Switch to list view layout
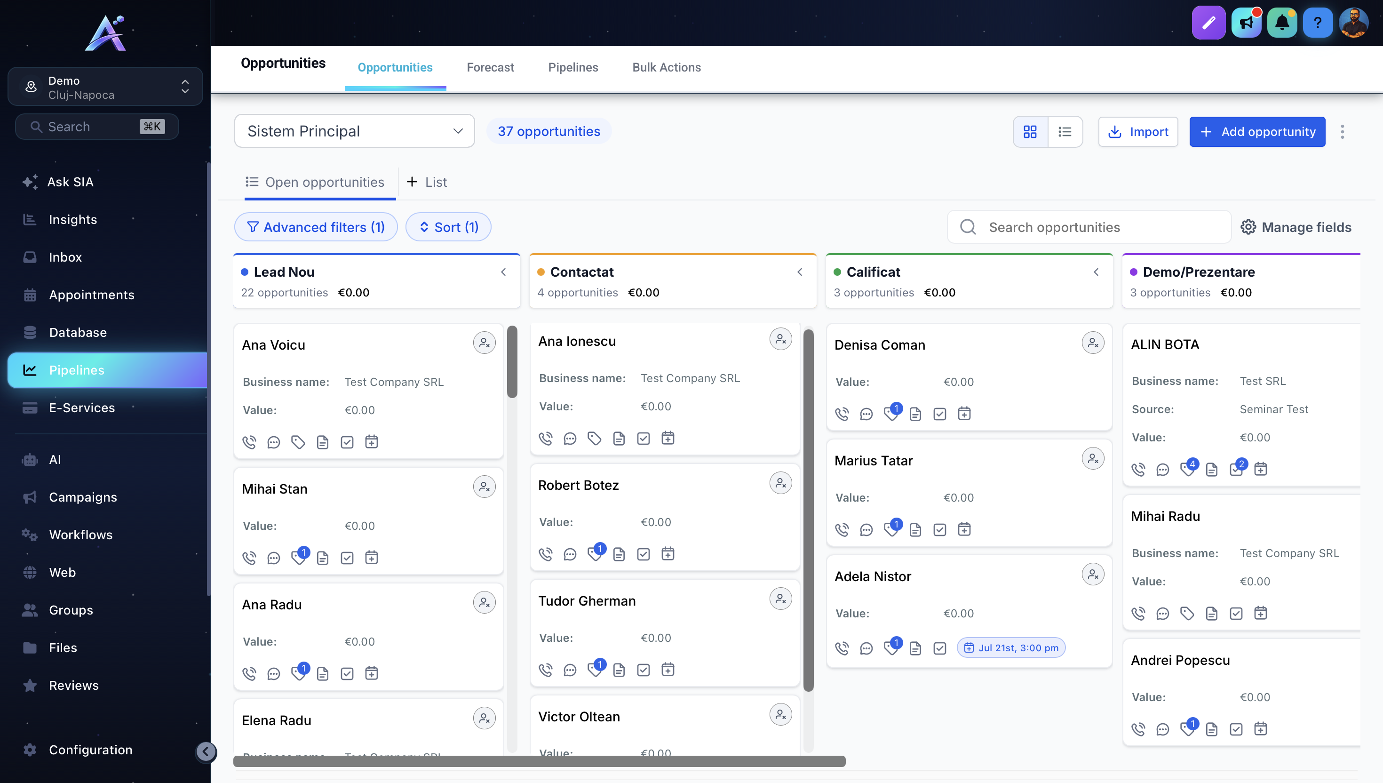Image resolution: width=1383 pixels, height=783 pixels. click(1065, 132)
